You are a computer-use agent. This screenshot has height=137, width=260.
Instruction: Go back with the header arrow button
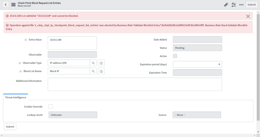(6, 5)
